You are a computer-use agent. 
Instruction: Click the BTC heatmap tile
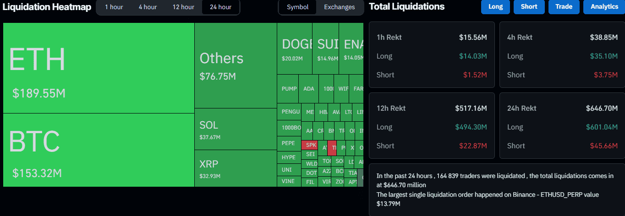pos(99,150)
